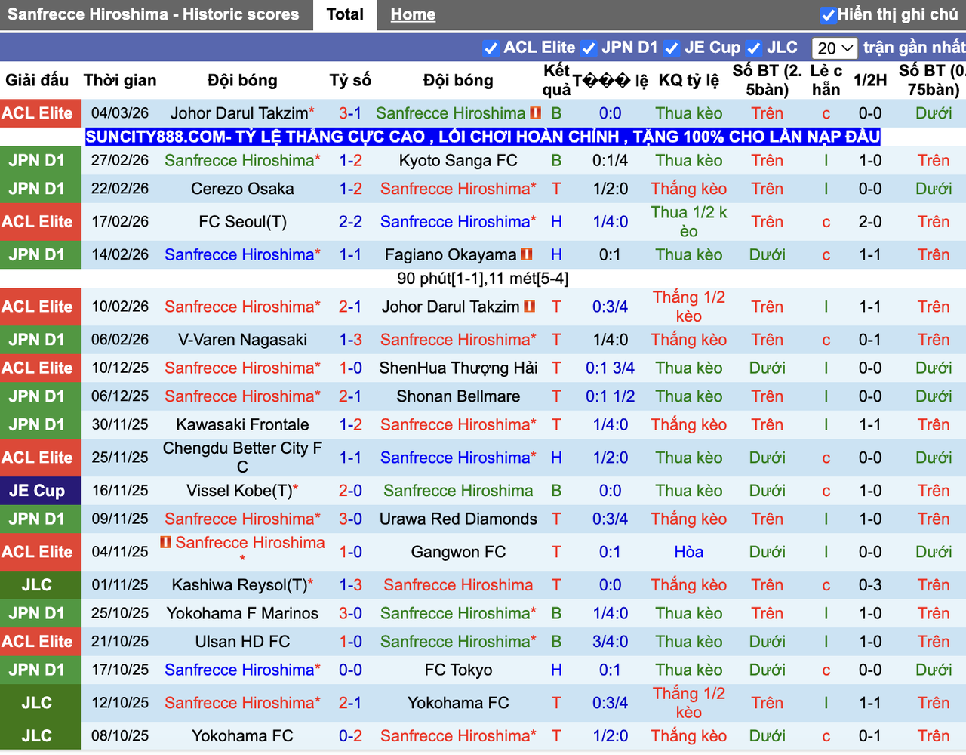Image resolution: width=966 pixels, height=755 pixels.
Task: Open the 2-2 score against FC Seoul
Action: tap(350, 222)
